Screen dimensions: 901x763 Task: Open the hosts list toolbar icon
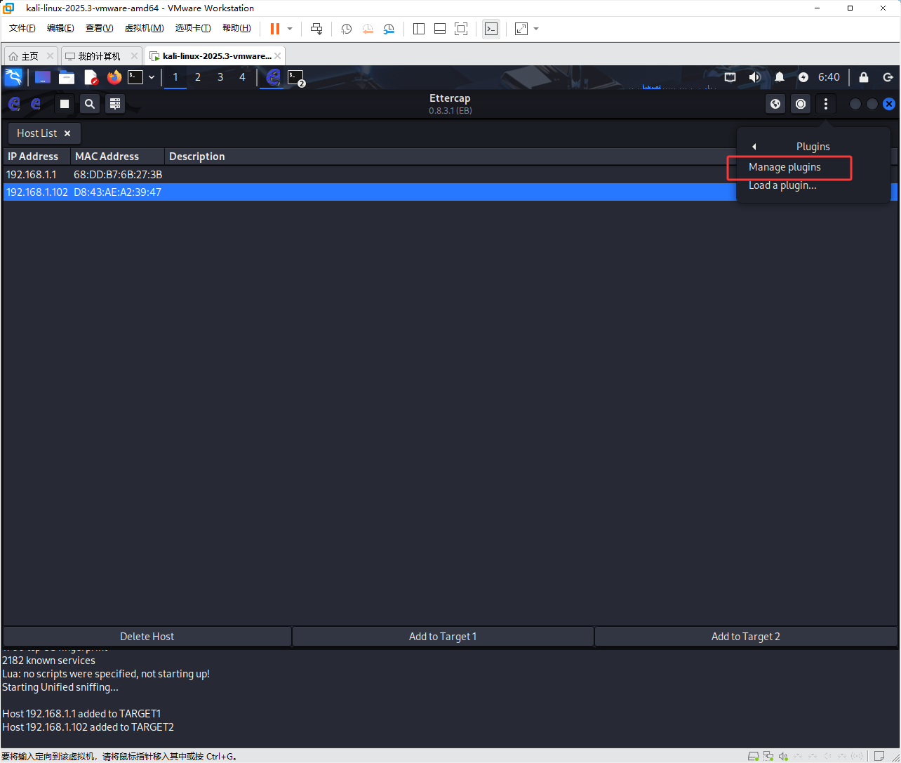pyautogui.click(x=116, y=104)
